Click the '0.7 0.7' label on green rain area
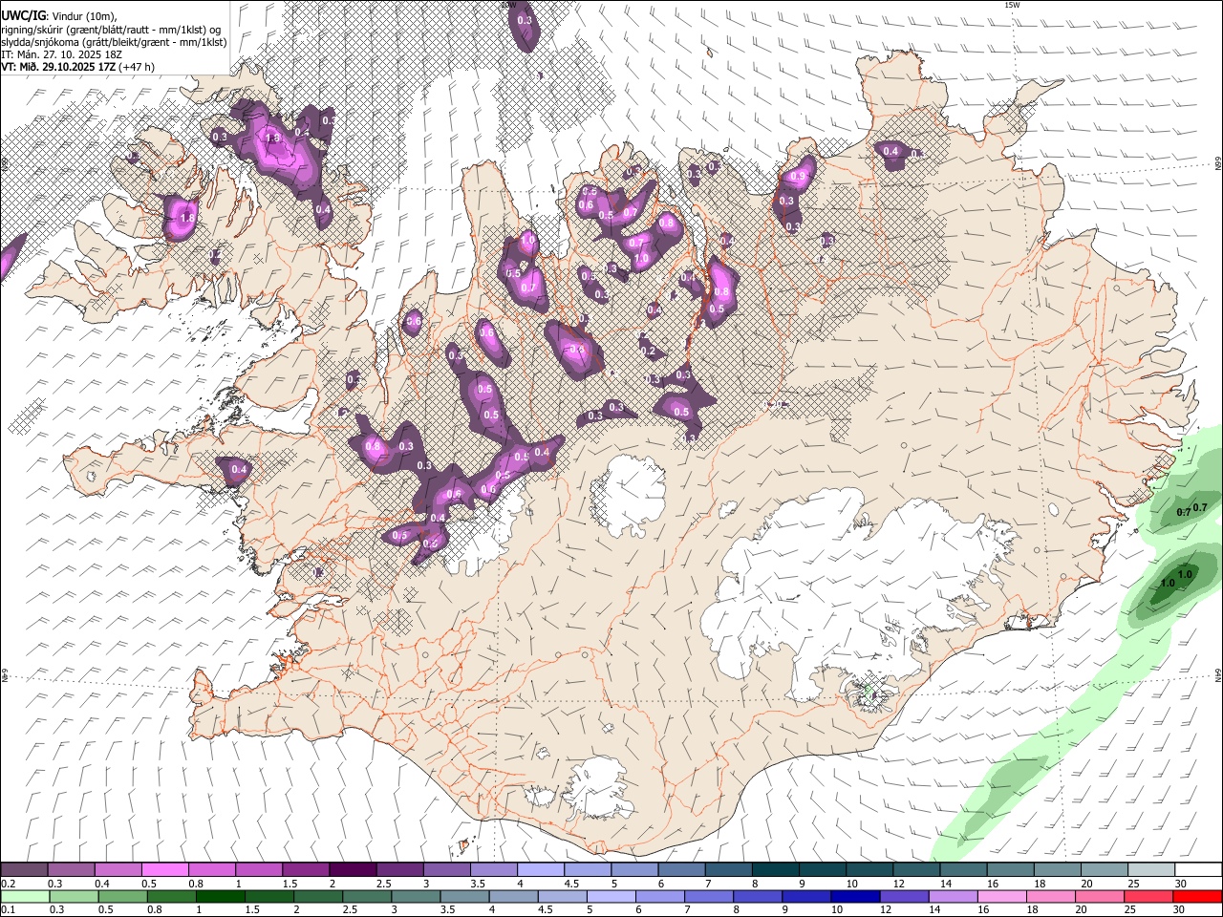 1192,510
